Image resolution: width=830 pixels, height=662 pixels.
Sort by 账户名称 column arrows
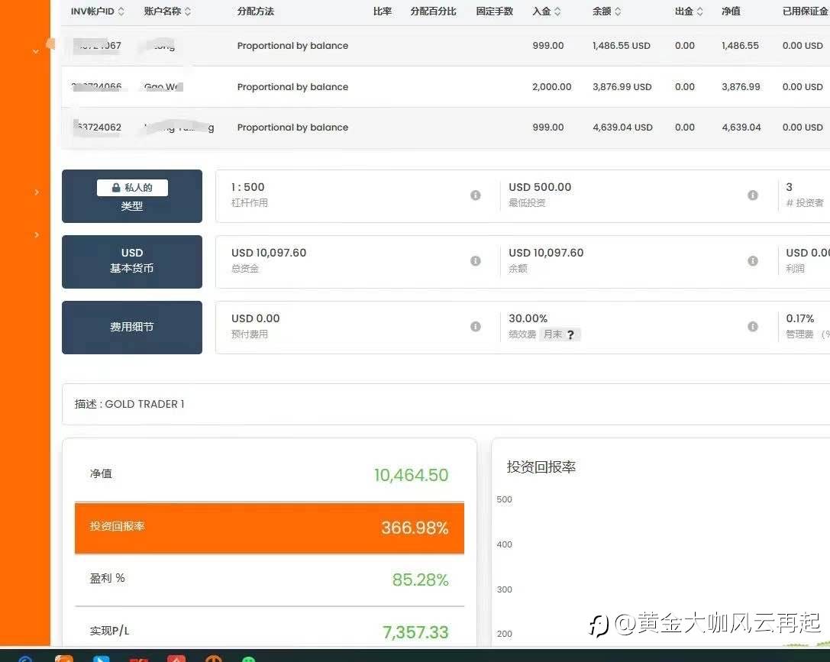[188, 11]
